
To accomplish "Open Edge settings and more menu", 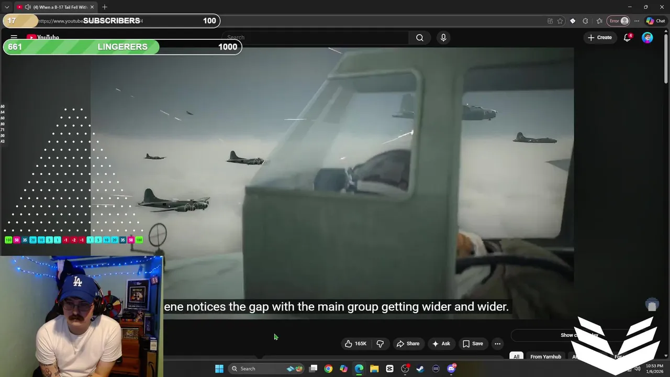I will coord(636,21).
